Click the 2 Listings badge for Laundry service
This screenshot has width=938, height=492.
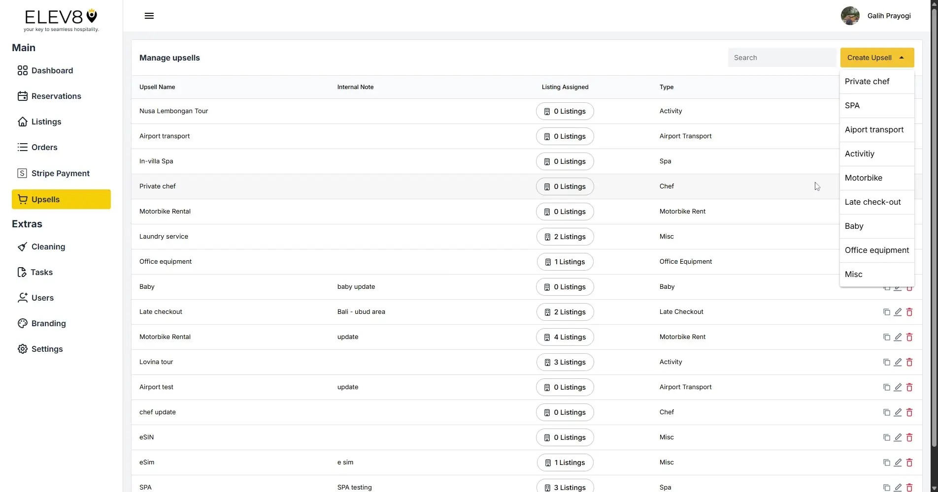[x=565, y=237]
